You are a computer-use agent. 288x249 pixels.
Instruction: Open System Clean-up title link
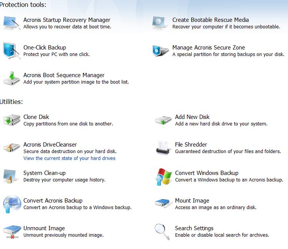(45, 173)
